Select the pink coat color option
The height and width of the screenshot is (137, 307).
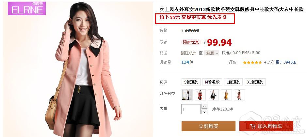(239, 95)
